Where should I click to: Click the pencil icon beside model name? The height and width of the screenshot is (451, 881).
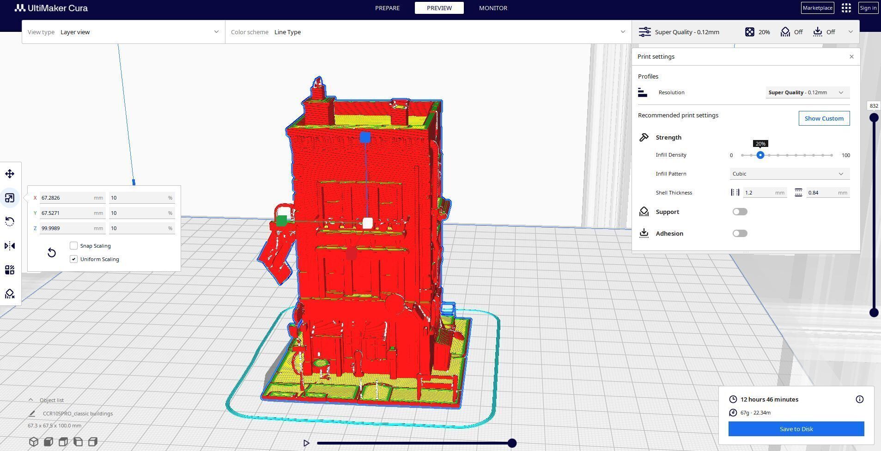(32, 414)
